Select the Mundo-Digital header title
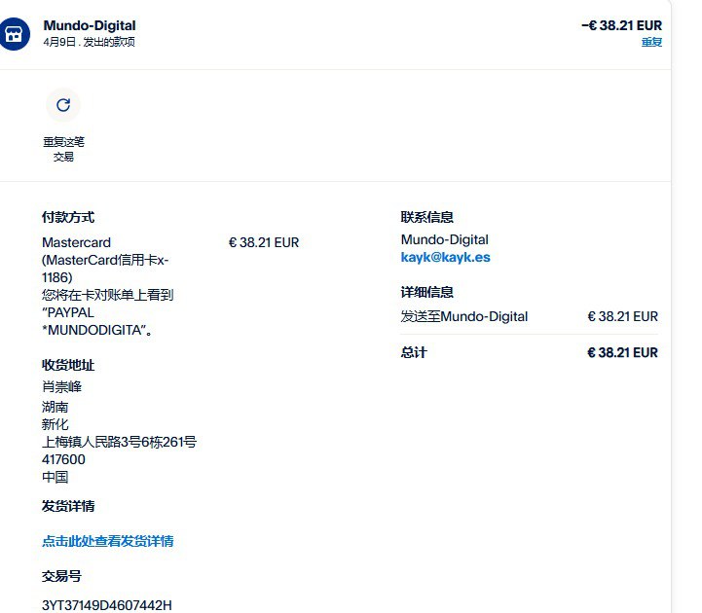 [x=90, y=25]
